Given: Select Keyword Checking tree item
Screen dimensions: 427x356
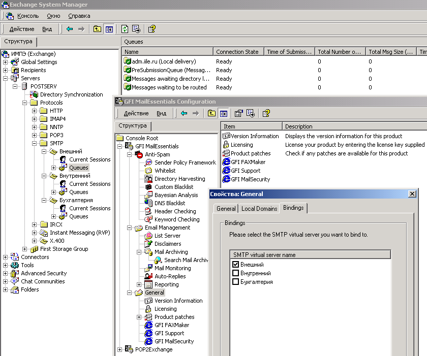Looking at the screenshot, I should (x=177, y=219).
